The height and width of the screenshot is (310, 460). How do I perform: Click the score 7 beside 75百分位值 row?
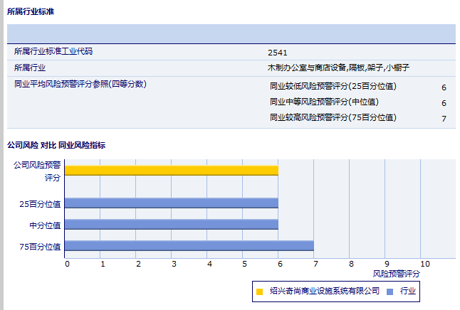pos(444,119)
